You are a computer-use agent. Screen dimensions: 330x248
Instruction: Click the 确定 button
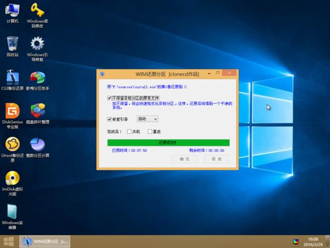pyautogui.click(x=184, y=159)
